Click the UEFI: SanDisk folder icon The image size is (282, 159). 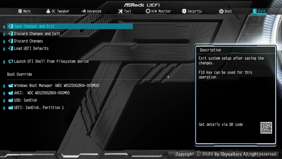[10, 108]
